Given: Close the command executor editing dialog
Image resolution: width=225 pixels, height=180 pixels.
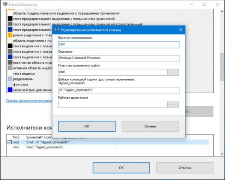Looking at the screenshot, I should click(x=181, y=30).
